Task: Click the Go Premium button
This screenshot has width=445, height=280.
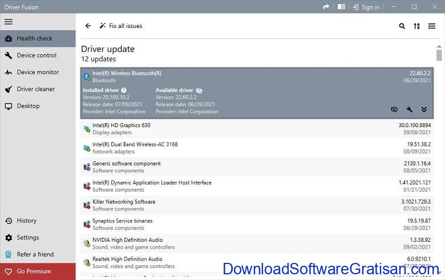Action: coord(38,271)
